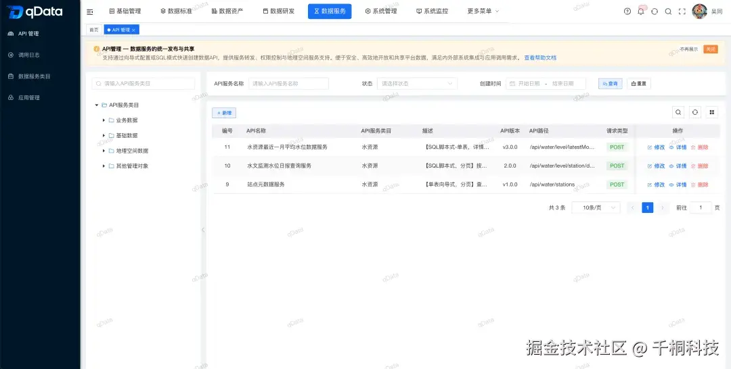731x369 pixels.
Task: Toggle the table search magnifier button
Action: (x=678, y=112)
